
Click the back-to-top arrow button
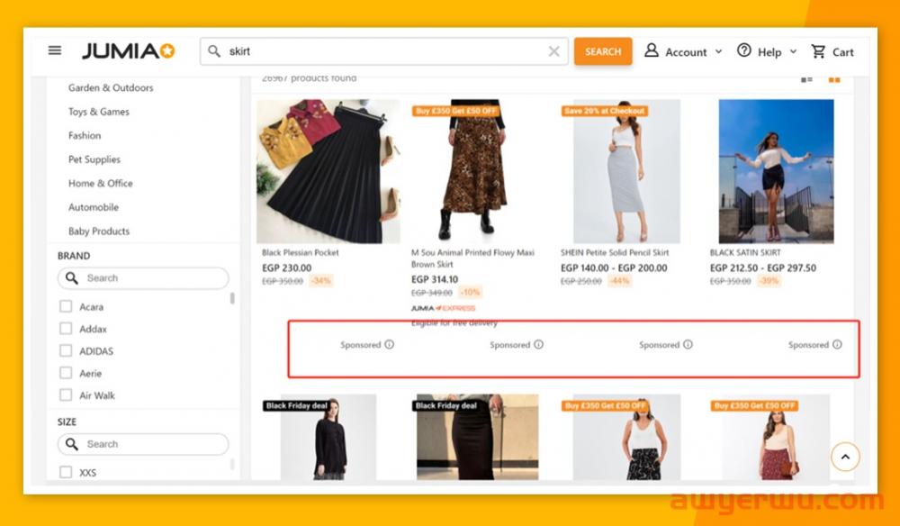coord(845,457)
